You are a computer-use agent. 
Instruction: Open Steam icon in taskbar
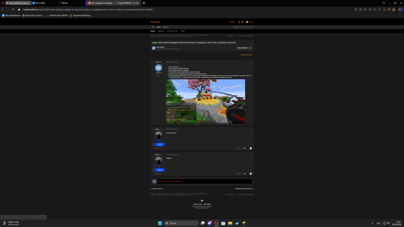click(x=237, y=223)
